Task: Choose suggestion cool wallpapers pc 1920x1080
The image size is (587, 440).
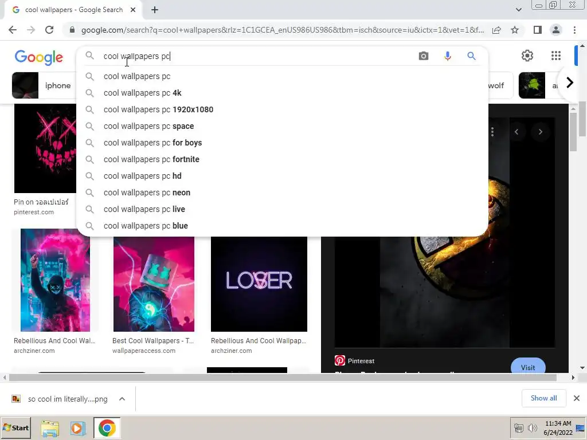Action: click(282, 109)
